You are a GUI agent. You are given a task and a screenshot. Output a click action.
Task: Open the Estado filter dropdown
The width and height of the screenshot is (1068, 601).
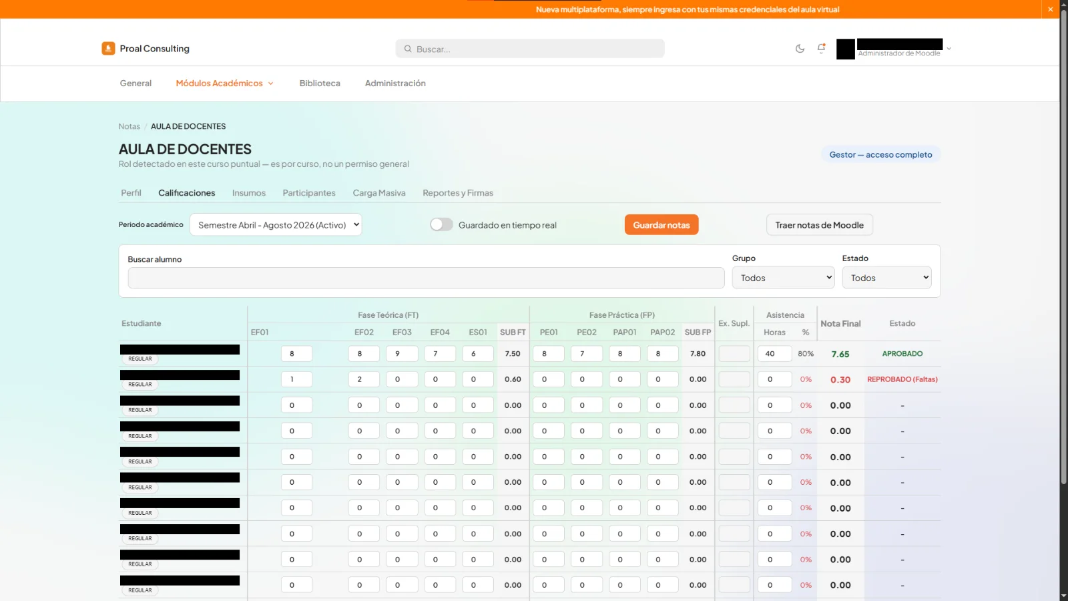[x=886, y=278]
